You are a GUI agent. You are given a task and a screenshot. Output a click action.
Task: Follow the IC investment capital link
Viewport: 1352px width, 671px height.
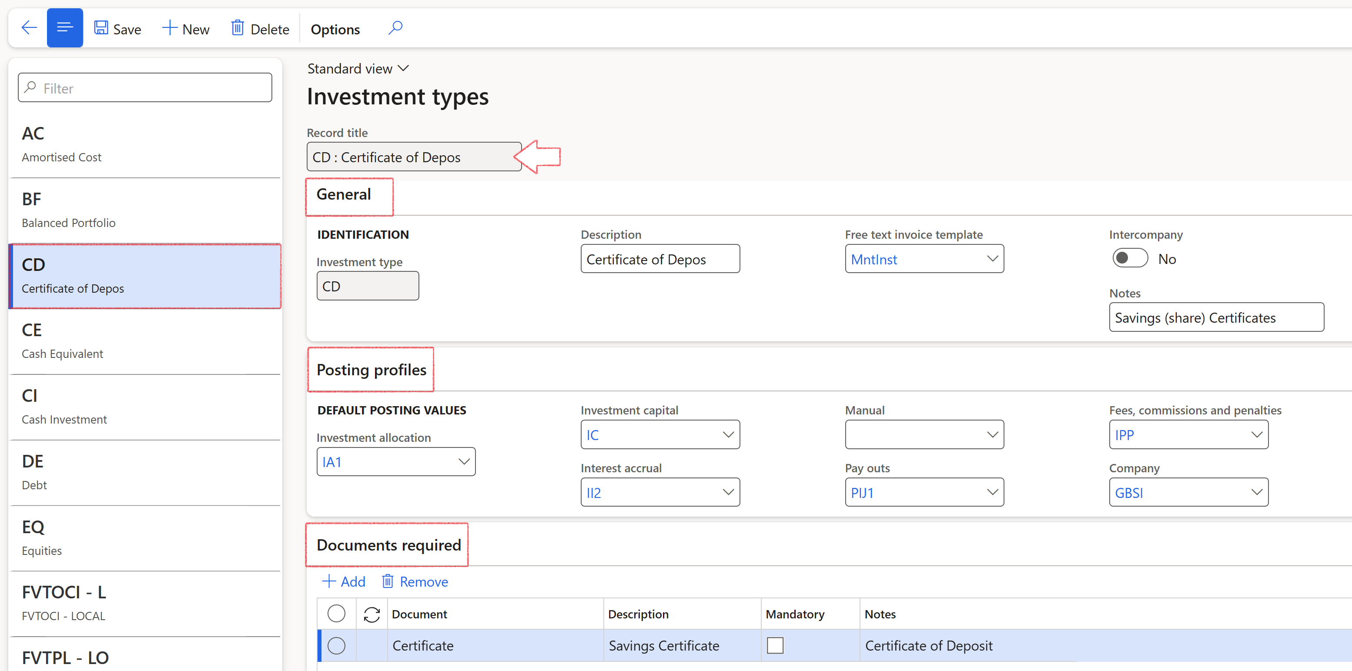click(x=592, y=435)
